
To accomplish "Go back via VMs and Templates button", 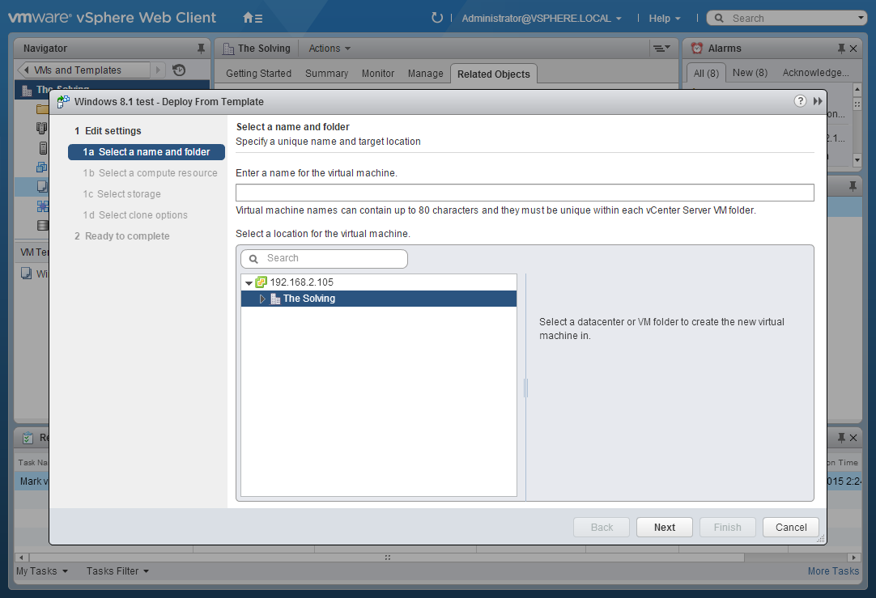I will tap(84, 70).
